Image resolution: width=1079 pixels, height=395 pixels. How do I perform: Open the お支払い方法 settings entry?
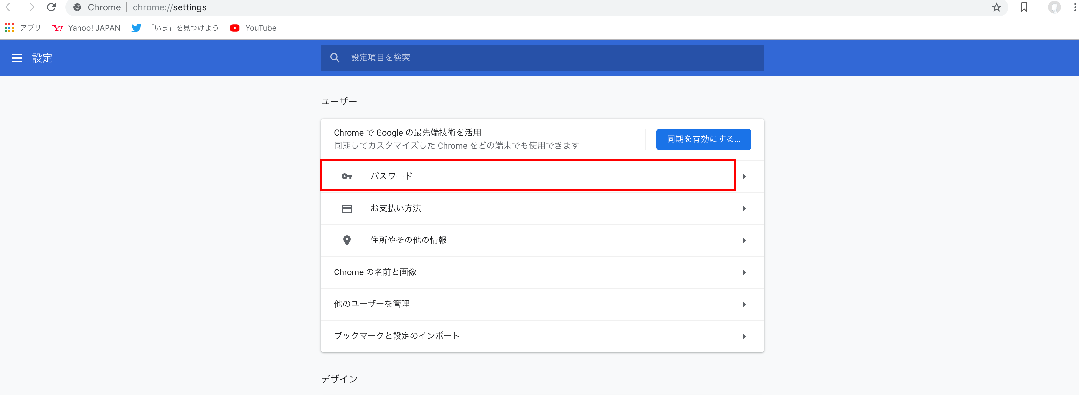click(542, 209)
